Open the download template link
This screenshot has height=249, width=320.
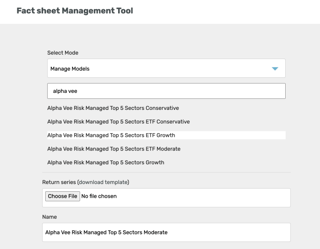click(103, 182)
